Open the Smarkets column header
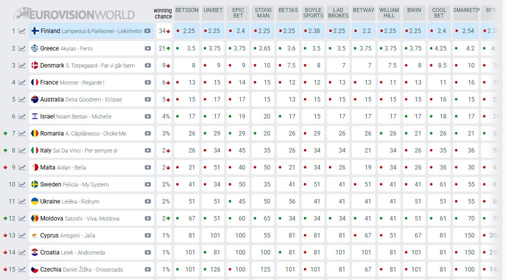This screenshot has height=280, width=505. pos(466,13)
